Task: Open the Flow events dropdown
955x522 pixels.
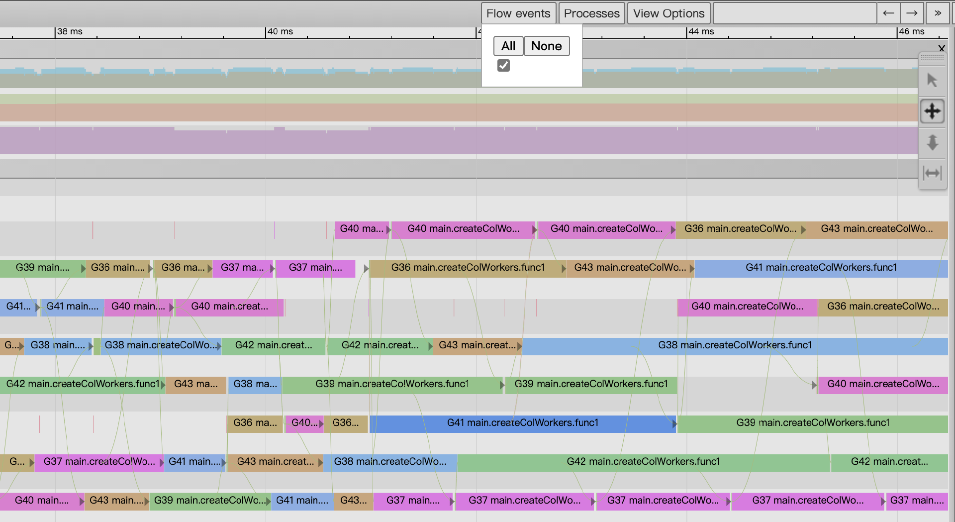Action: click(x=518, y=13)
